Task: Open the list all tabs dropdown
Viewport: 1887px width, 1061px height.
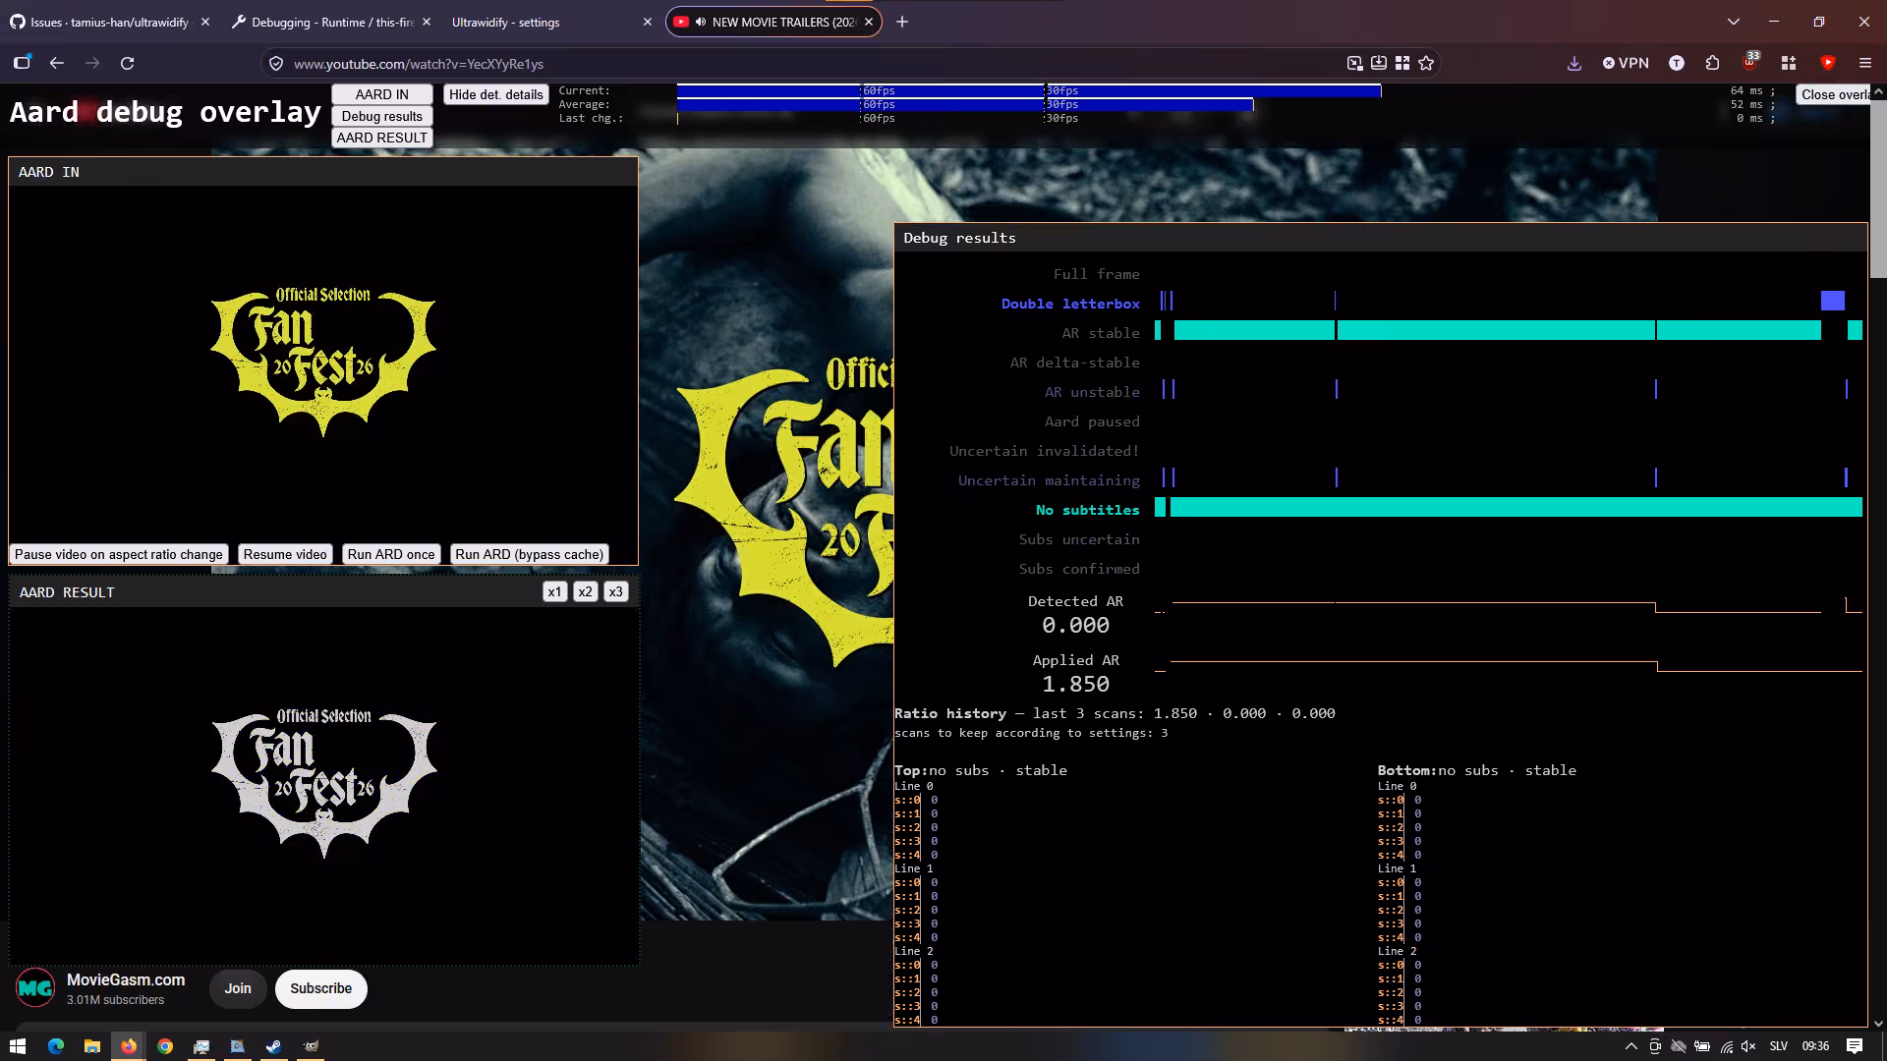Action: click(x=1733, y=22)
